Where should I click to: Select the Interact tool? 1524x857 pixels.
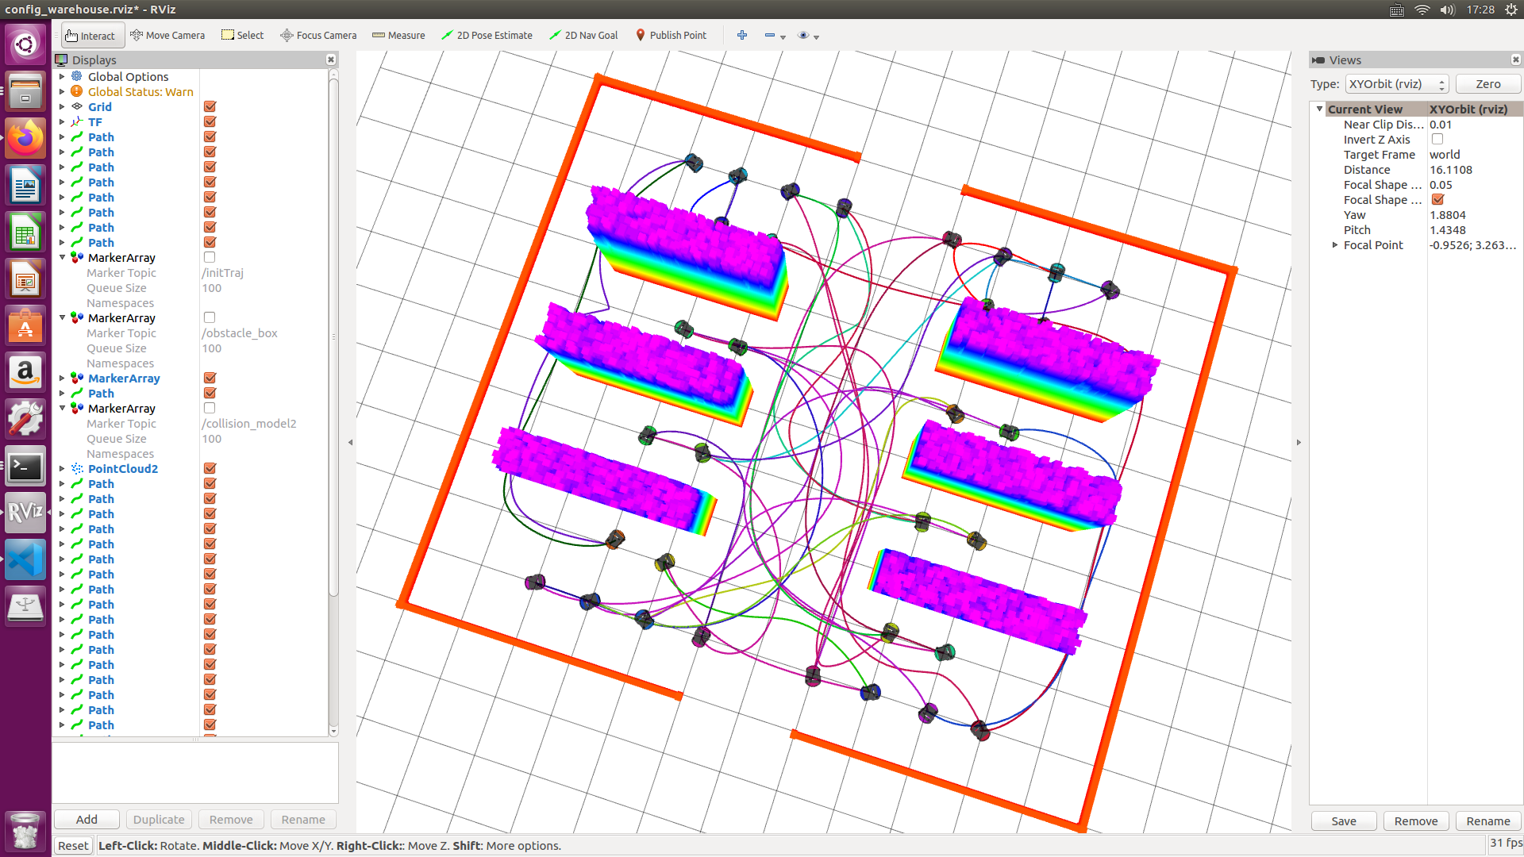click(90, 35)
